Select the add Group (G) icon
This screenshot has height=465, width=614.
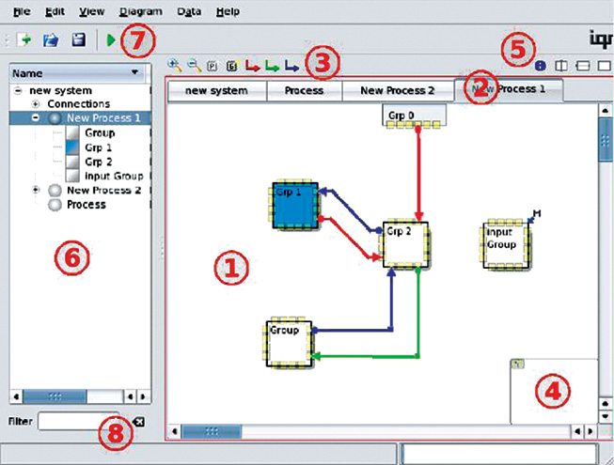click(x=232, y=66)
